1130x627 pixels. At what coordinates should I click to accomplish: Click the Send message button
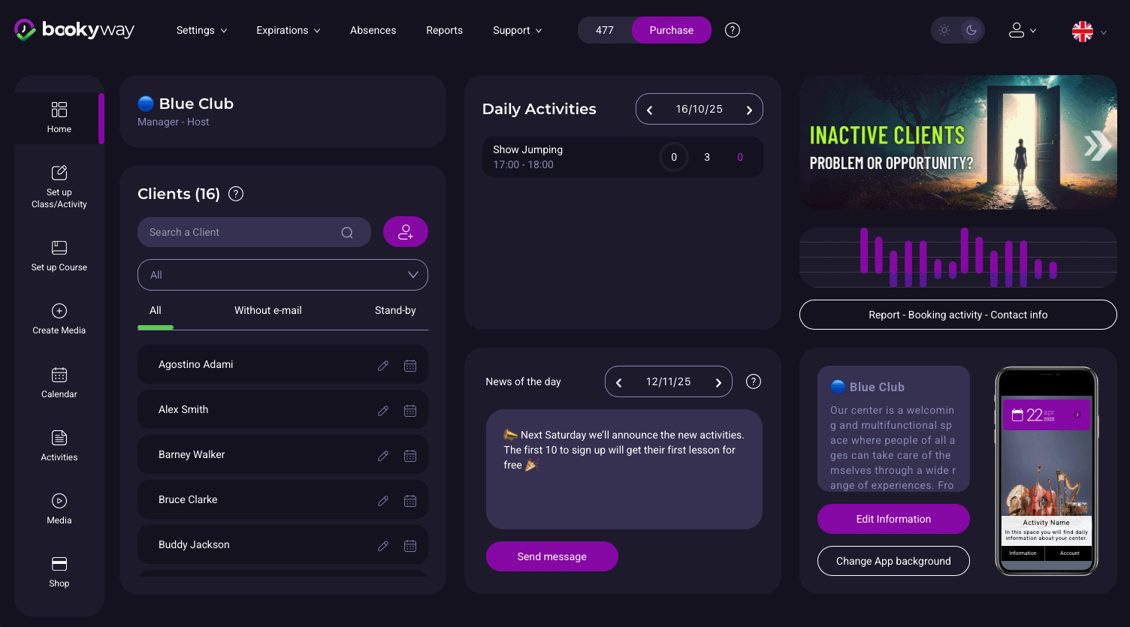(x=551, y=556)
